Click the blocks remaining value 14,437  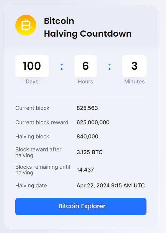[x=85, y=170]
